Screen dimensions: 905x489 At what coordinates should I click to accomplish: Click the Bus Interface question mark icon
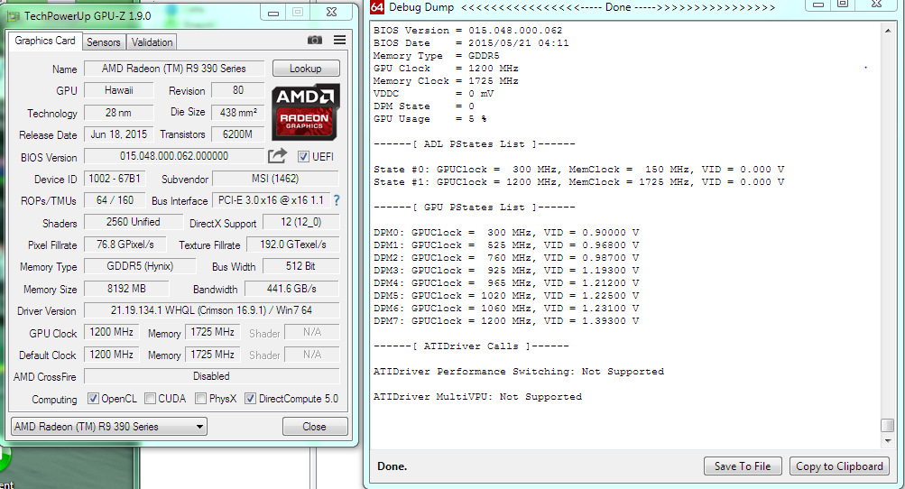coord(337,200)
